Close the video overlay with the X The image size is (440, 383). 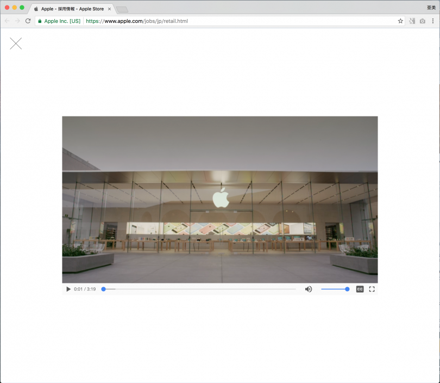click(x=16, y=44)
